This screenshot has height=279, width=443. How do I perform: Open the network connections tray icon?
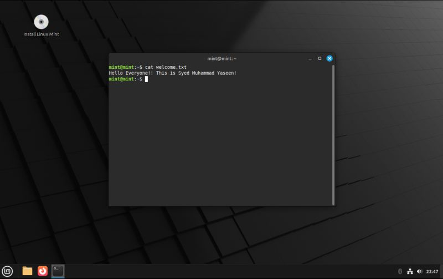(410, 271)
